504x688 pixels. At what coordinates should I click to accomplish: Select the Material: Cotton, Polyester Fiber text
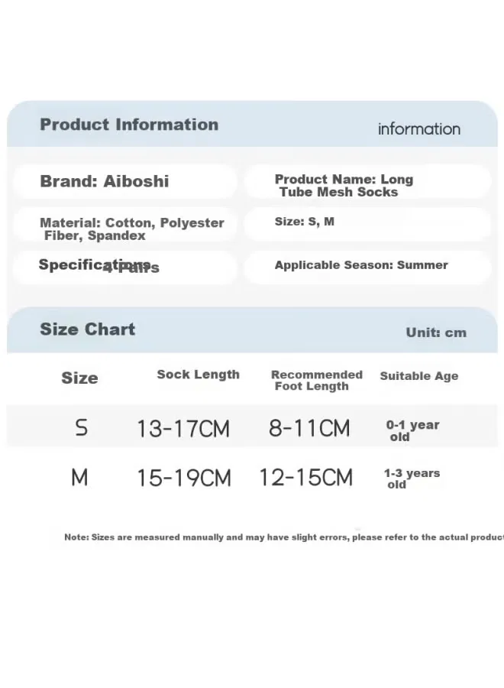pos(132,229)
